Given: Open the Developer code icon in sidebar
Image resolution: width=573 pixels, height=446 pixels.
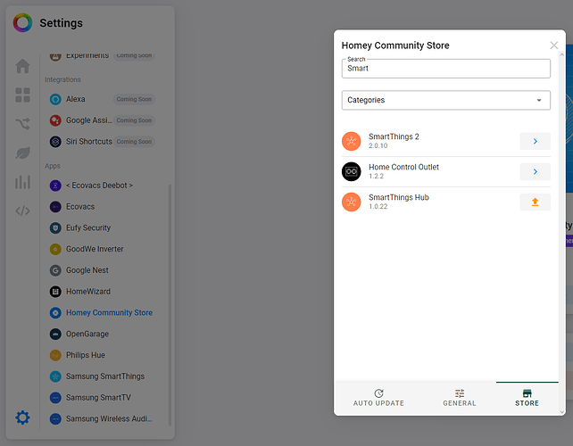Looking at the screenshot, I should tap(22, 211).
